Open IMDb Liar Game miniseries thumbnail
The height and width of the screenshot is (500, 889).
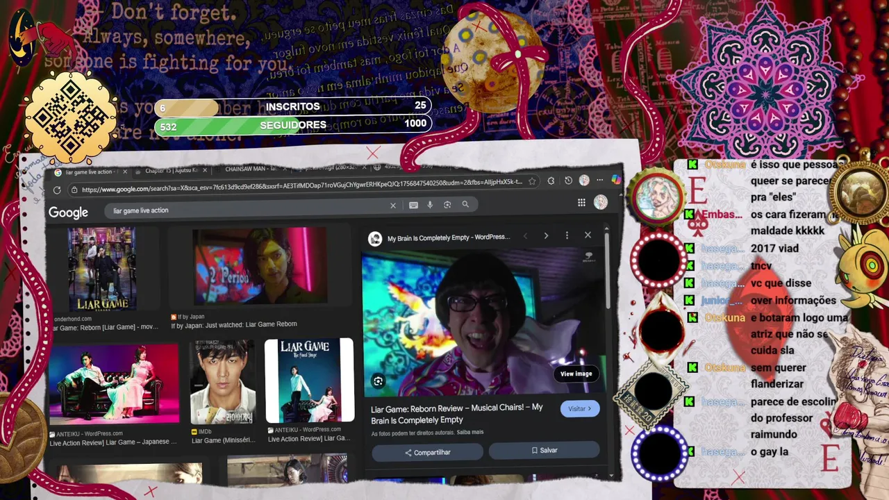(x=223, y=382)
